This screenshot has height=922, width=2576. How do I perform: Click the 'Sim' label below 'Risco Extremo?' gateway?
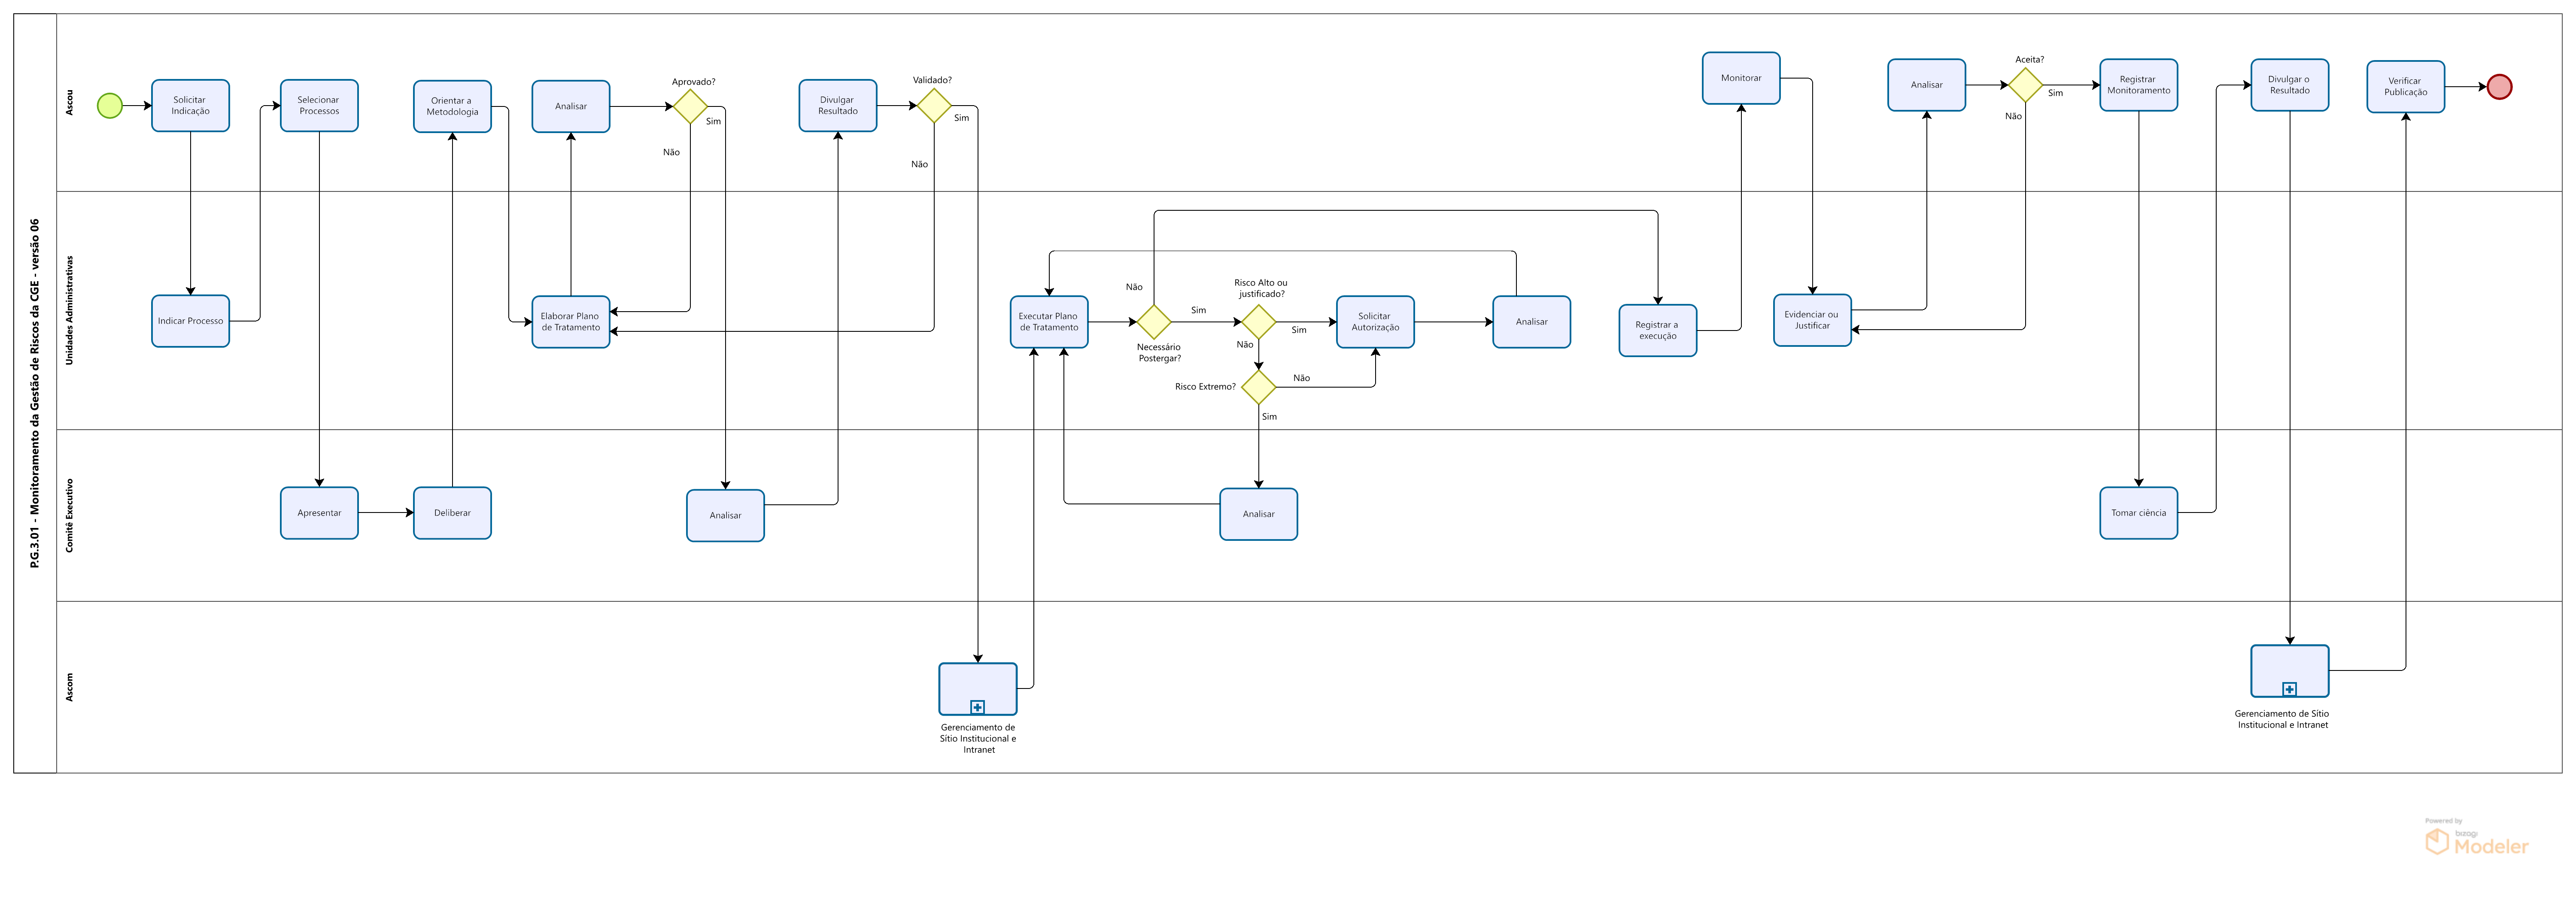click(1269, 417)
